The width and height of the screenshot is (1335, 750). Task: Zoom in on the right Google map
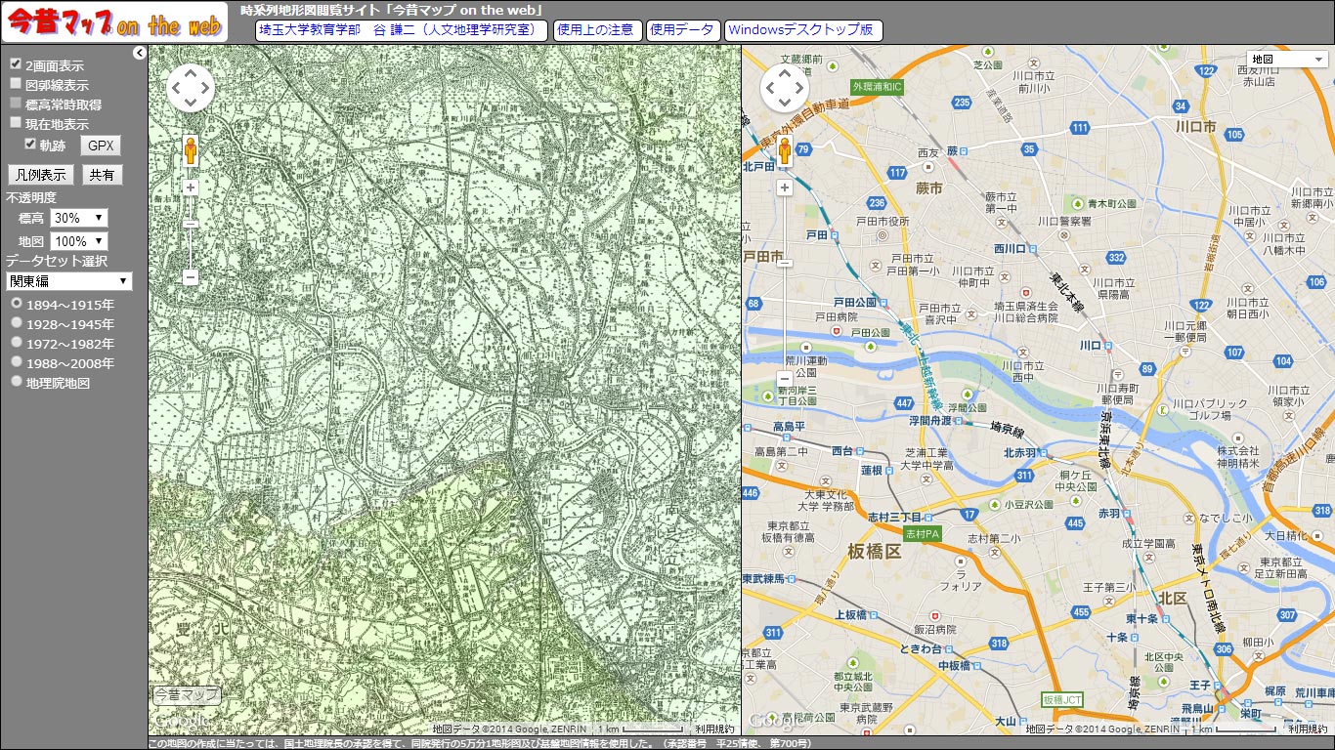click(785, 187)
